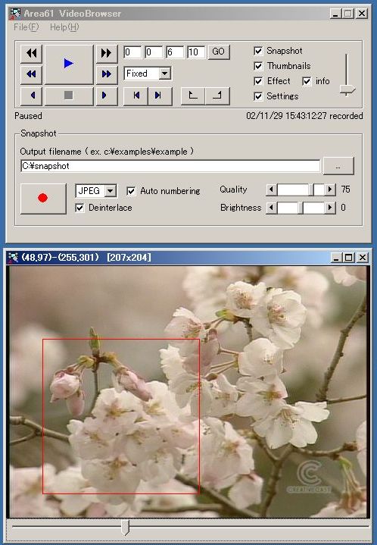Stop playback with the gray square button
Screen dimensions: 377x545
(x=69, y=96)
